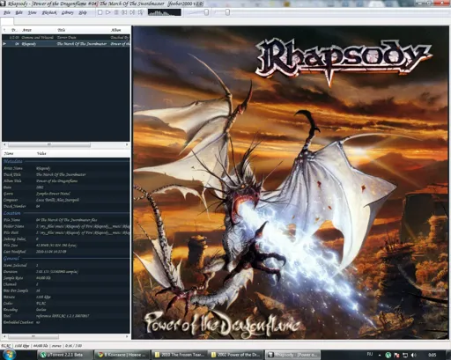
Task: Click the status bar playback info
Action: pos(41,346)
